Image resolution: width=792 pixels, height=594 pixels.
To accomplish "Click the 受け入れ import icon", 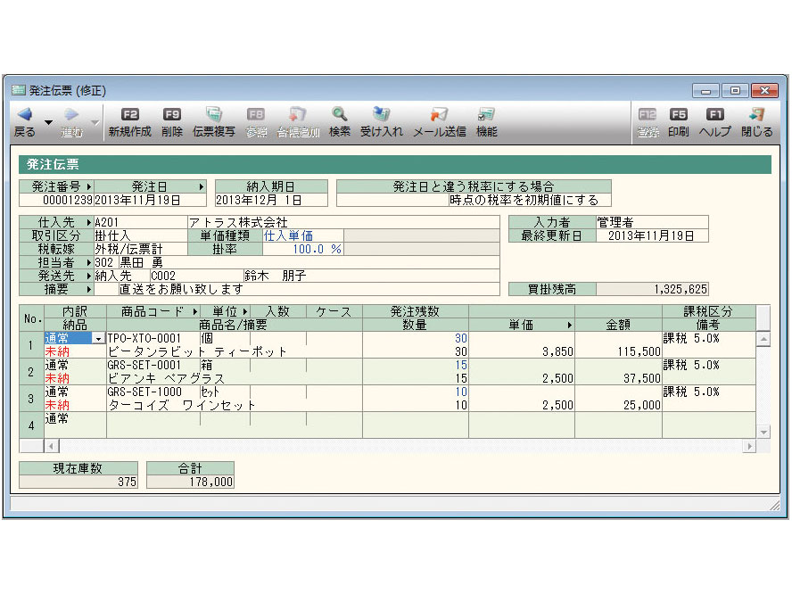I will [x=381, y=115].
